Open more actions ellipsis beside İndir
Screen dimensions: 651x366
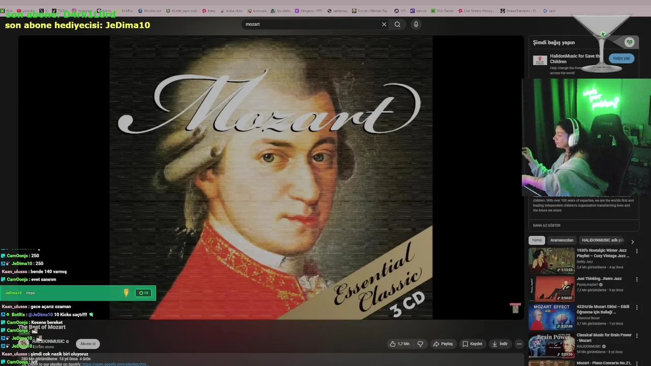(x=519, y=344)
